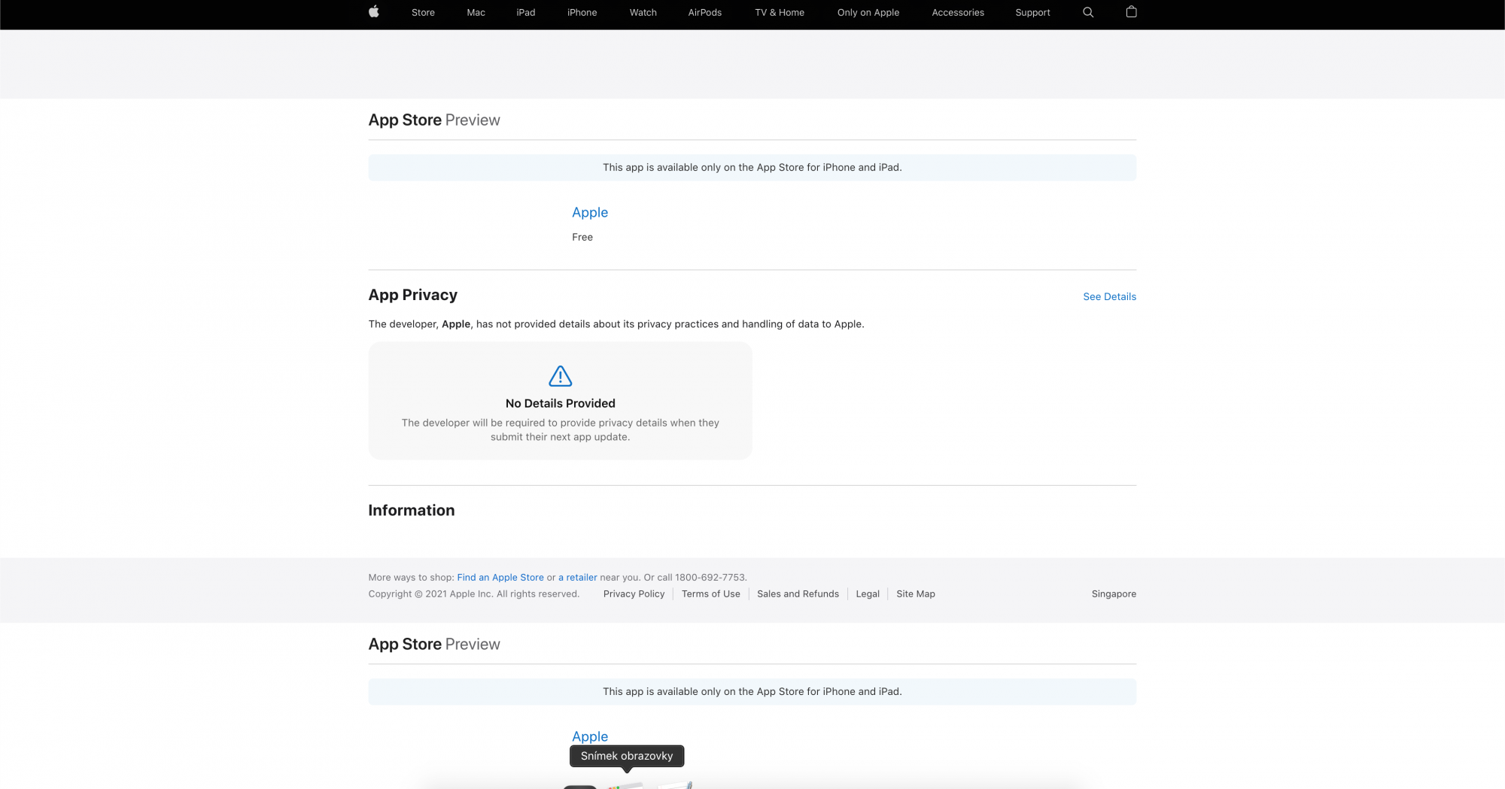The height and width of the screenshot is (789, 1505).
Task: Navigate to the Watch section
Action: [x=643, y=13]
